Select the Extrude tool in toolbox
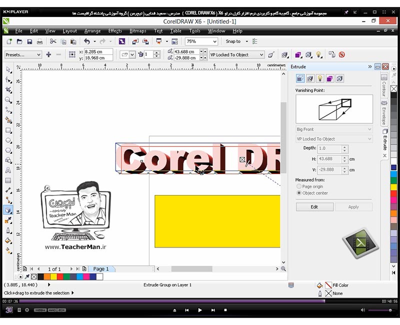400x325 pixels. [8, 210]
